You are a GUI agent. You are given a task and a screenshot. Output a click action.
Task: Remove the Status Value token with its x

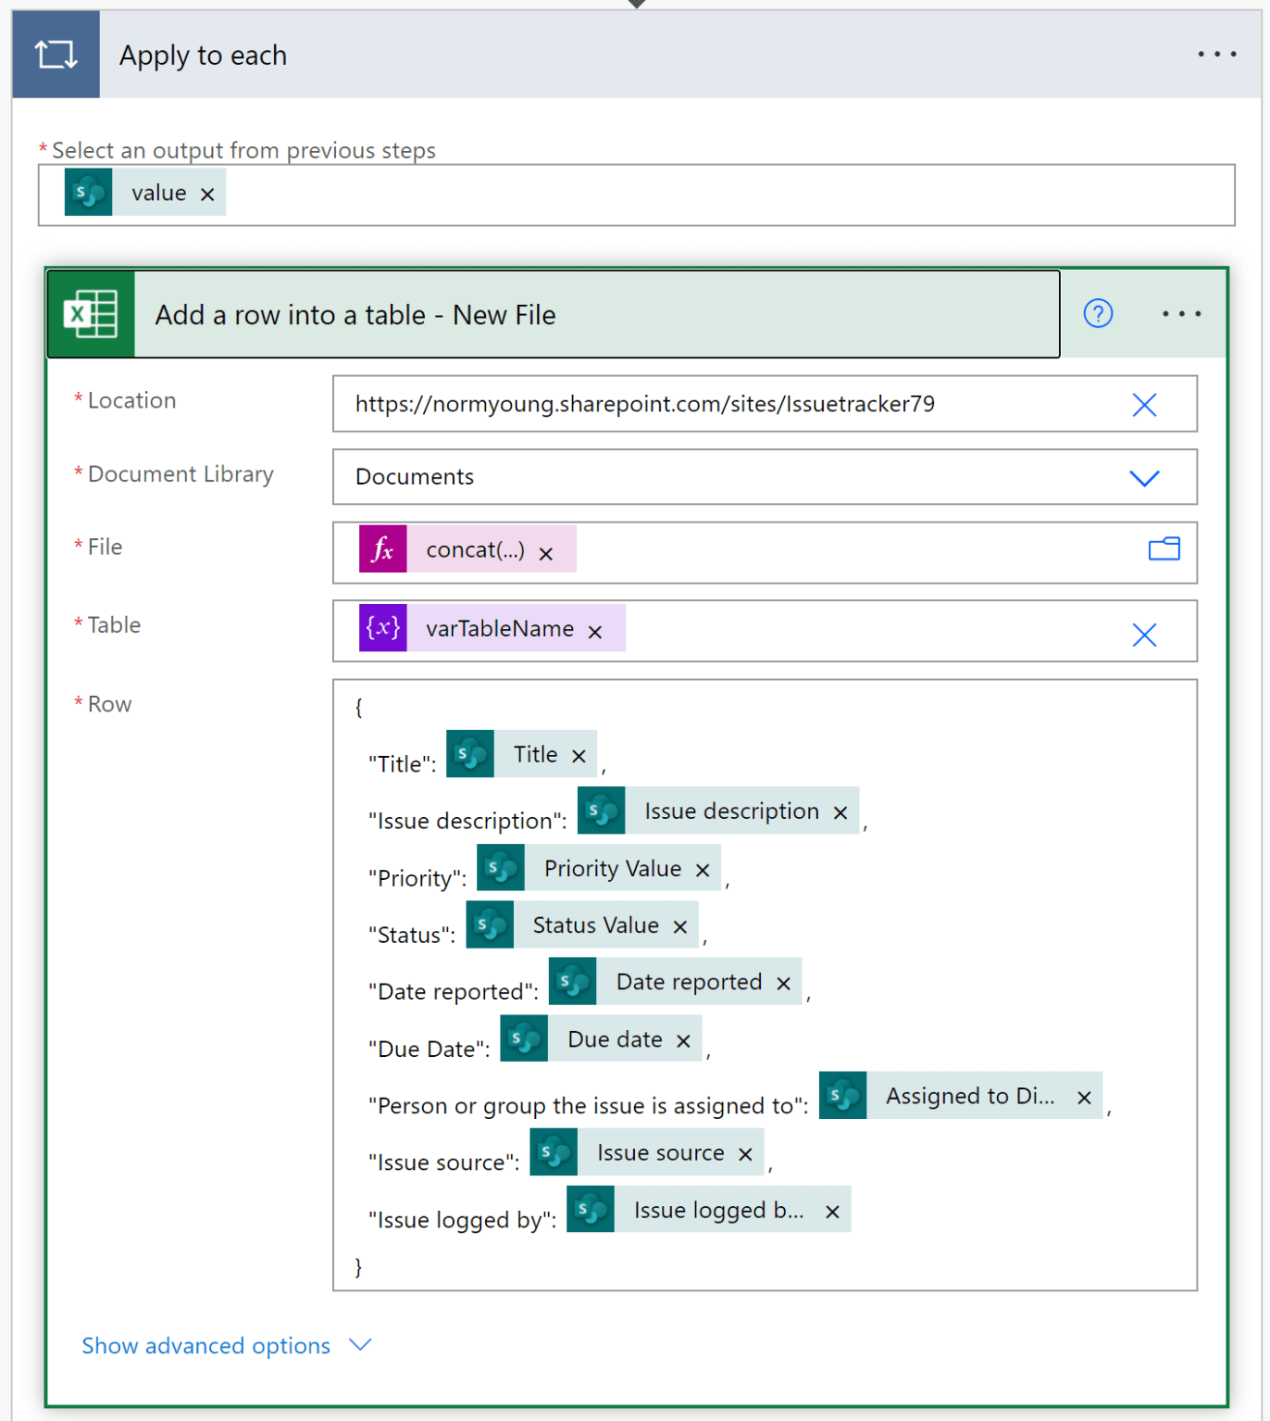point(679,924)
